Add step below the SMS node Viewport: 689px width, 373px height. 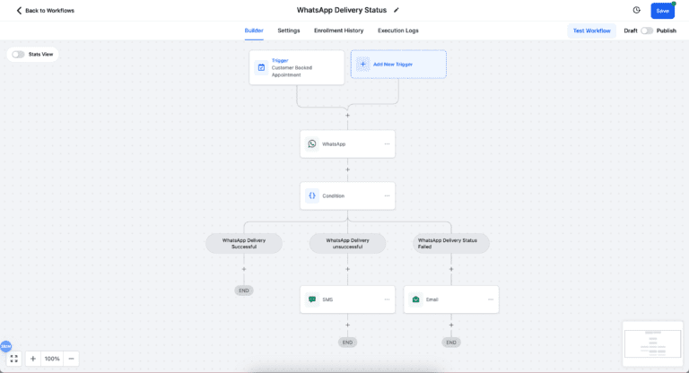[347, 325]
